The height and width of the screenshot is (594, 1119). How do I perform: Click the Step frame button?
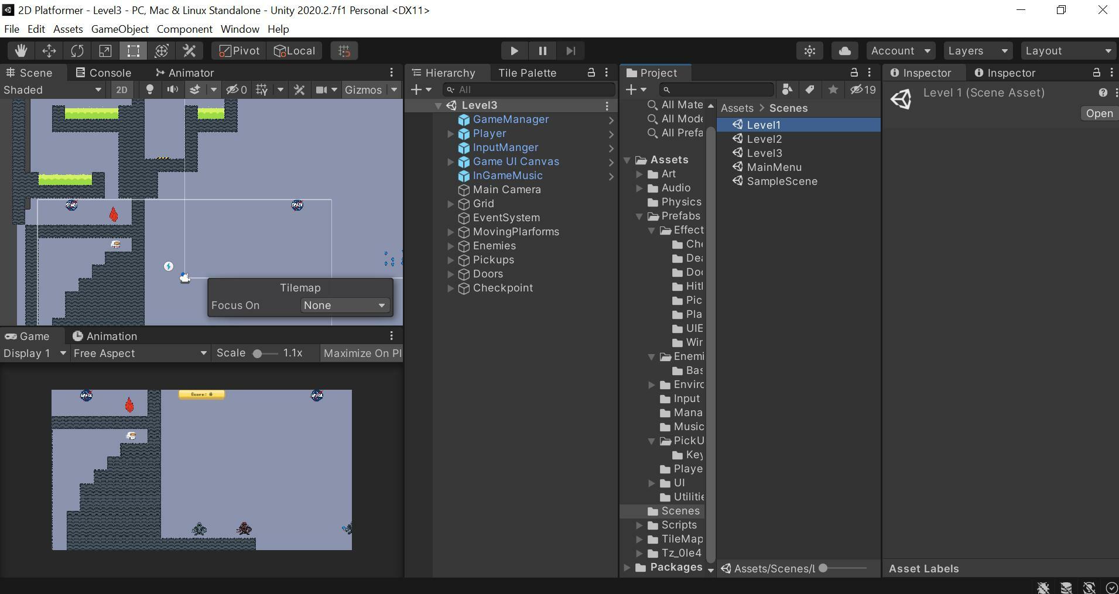coord(571,51)
